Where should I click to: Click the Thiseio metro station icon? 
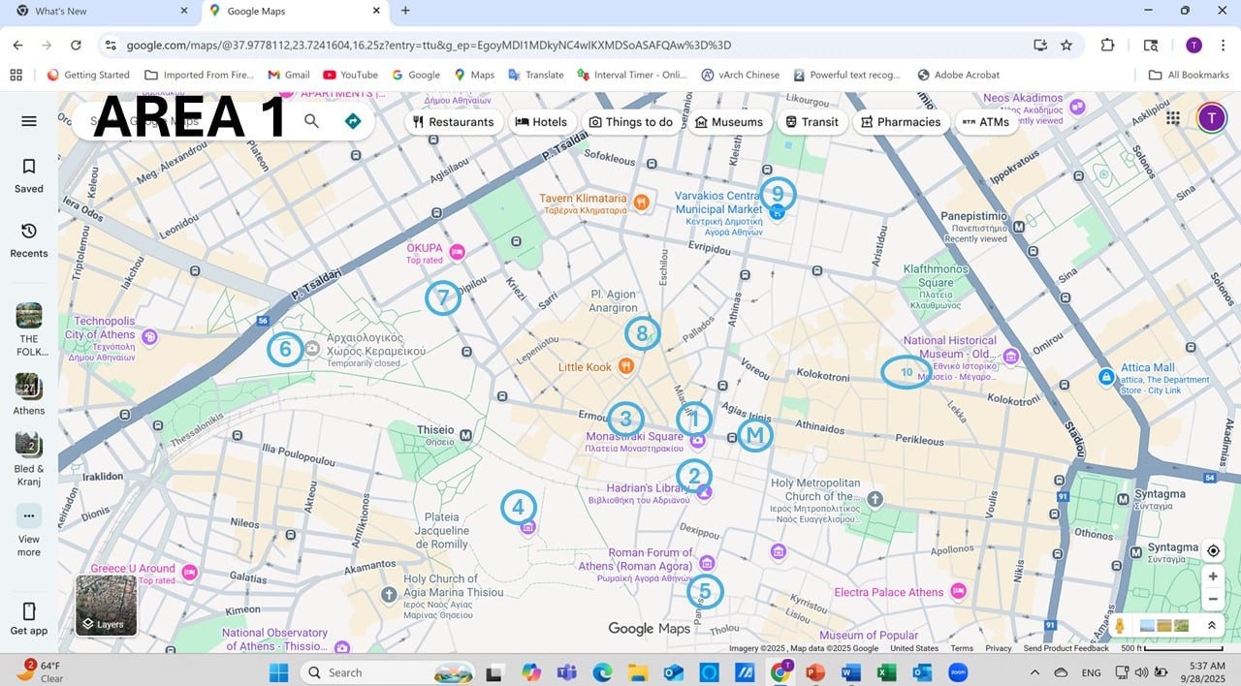(468, 436)
